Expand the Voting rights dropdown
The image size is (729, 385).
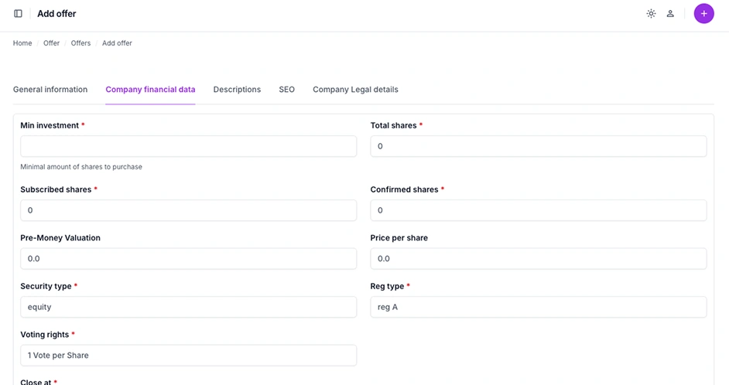188,356
